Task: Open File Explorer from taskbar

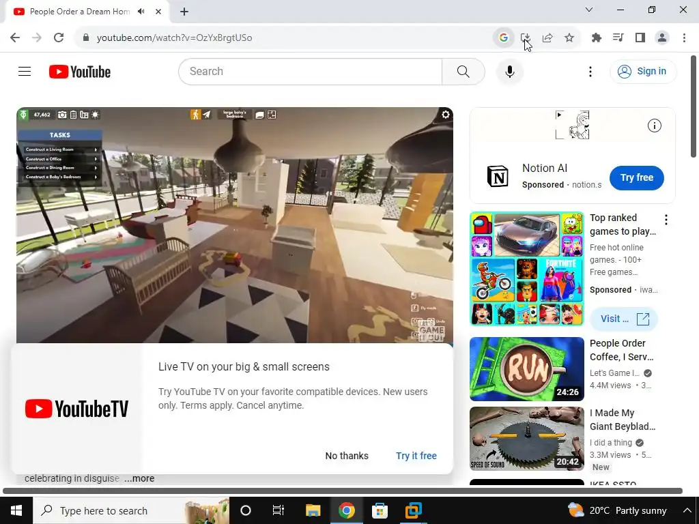Action: point(313,510)
